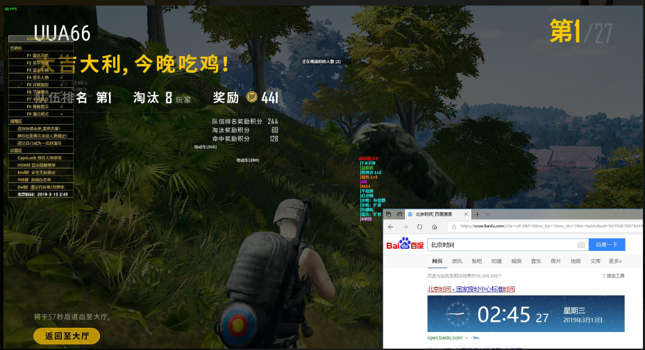Click the 百度一下 search button
Viewport: 645px width, 350px height.
click(x=607, y=245)
